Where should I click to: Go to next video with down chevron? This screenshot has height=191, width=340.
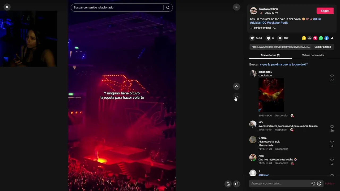(236, 96)
